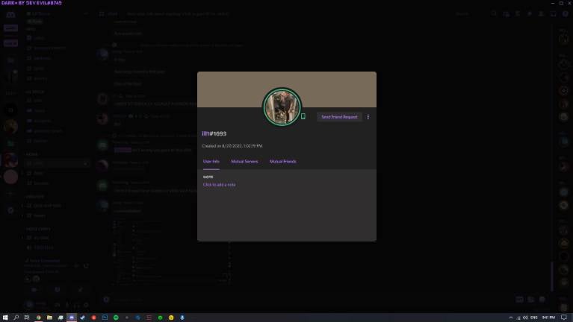This screenshot has height=322, width=573.
Task: Open File Explorer from the taskbar
Action: 49,318
